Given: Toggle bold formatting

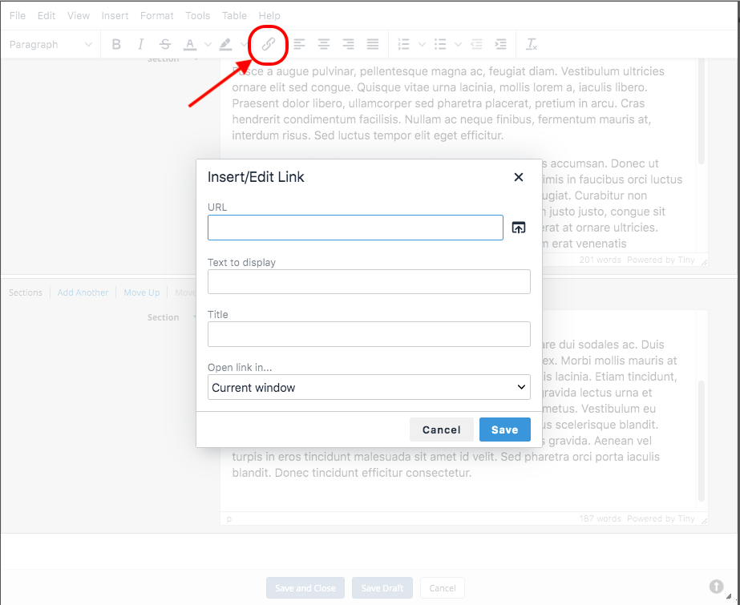Looking at the screenshot, I should [x=116, y=44].
